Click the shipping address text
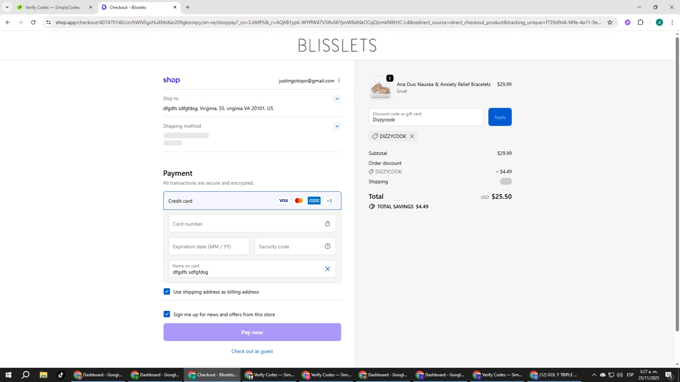This screenshot has height=382, width=680. [x=218, y=108]
